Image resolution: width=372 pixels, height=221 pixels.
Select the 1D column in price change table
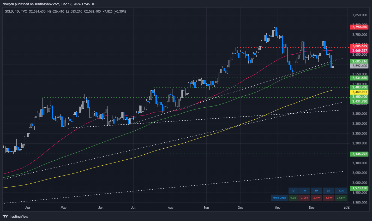coord(293,191)
